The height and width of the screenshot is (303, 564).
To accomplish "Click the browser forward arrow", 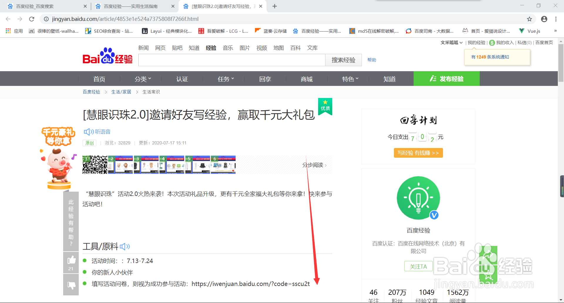I will [20, 19].
